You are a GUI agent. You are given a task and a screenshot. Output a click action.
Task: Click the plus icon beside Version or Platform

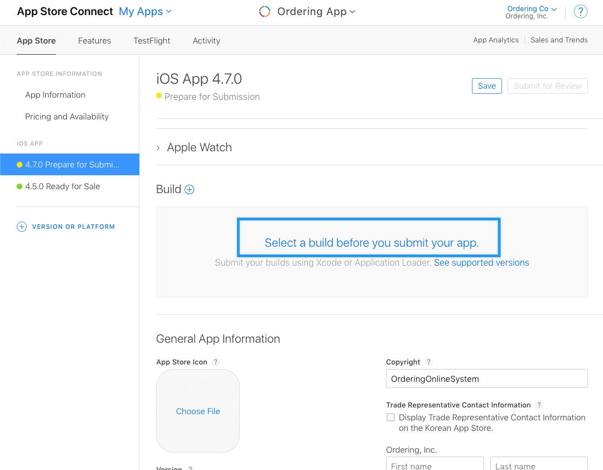point(22,227)
